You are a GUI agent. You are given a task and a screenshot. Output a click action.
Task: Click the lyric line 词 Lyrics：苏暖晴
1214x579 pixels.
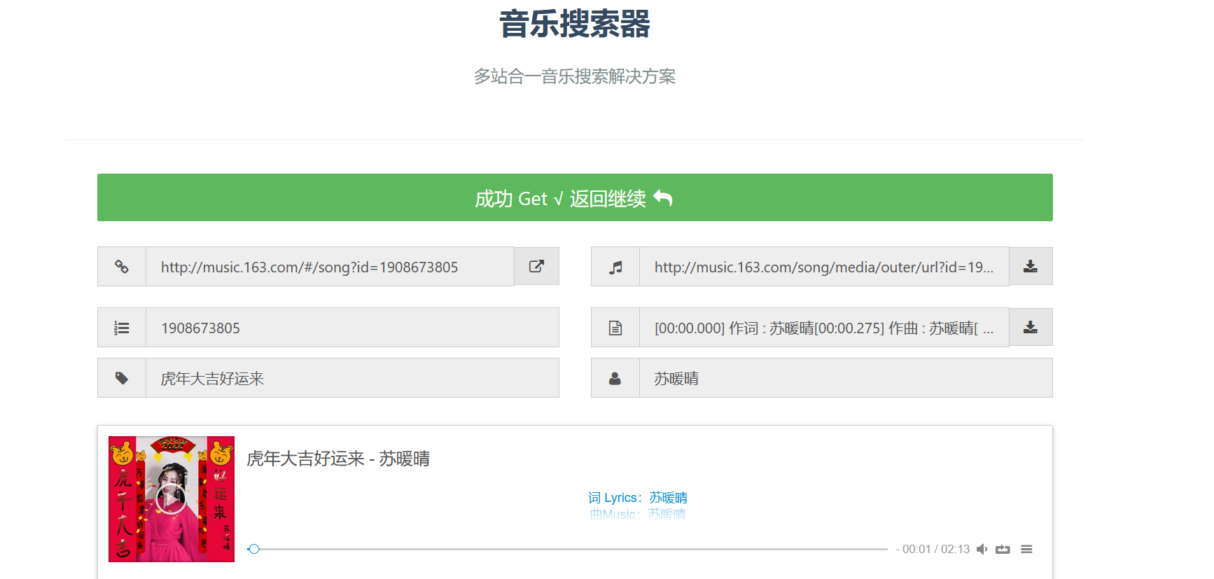click(638, 498)
